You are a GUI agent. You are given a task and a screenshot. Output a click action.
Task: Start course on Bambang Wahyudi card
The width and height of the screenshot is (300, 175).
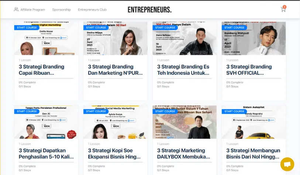234,28
